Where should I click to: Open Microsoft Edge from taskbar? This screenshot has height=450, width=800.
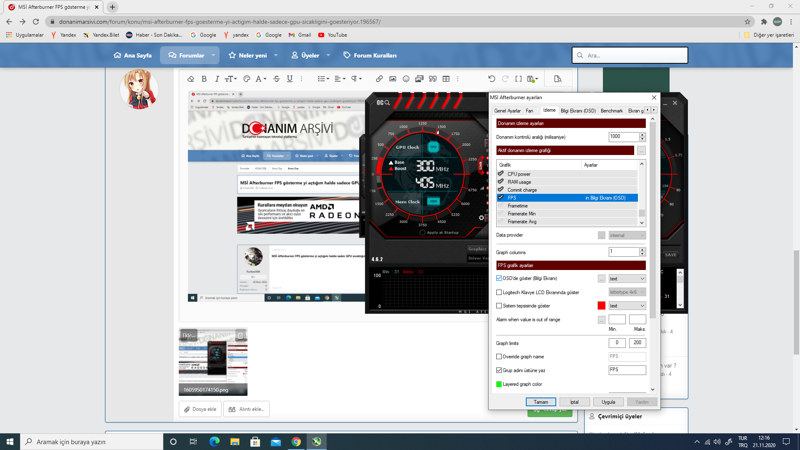tap(215, 442)
